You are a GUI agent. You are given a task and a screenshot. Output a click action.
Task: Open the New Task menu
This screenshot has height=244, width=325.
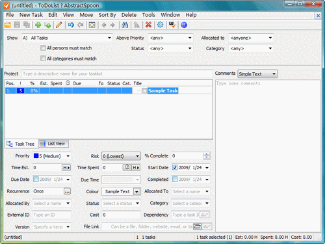(x=31, y=15)
